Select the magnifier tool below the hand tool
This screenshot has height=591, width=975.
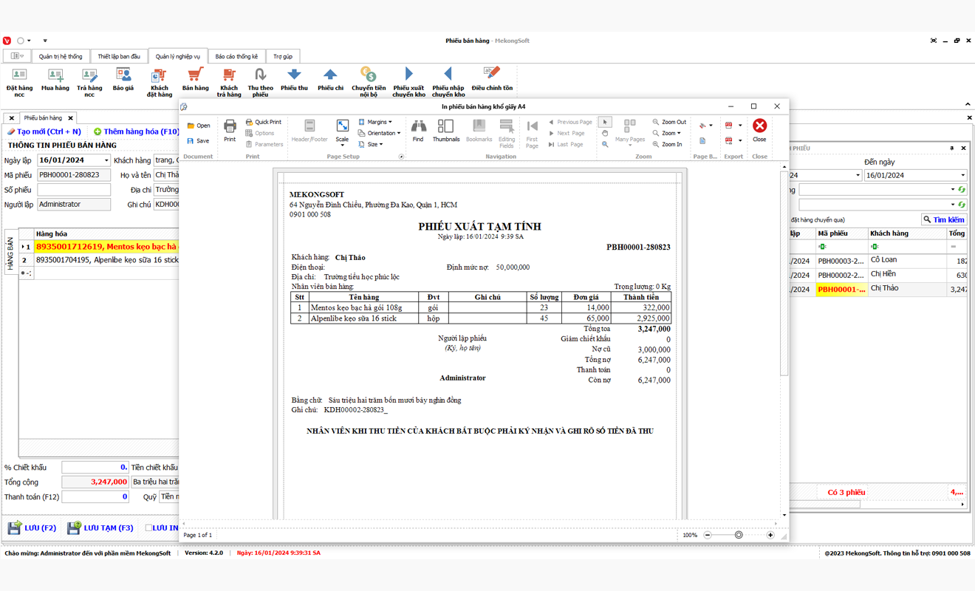[605, 144]
